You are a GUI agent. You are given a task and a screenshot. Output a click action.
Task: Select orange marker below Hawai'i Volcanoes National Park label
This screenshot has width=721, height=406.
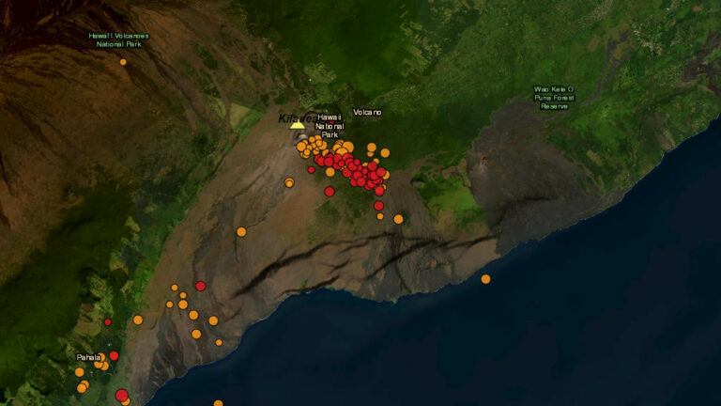tap(123, 62)
